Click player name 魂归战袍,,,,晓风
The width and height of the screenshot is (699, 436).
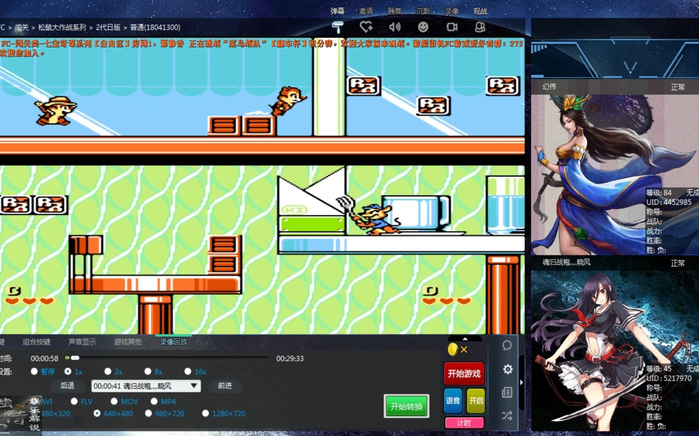coord(566,262)
